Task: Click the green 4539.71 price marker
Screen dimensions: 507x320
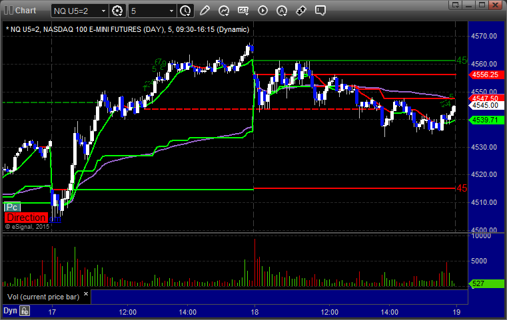Action: click(486, 120)
